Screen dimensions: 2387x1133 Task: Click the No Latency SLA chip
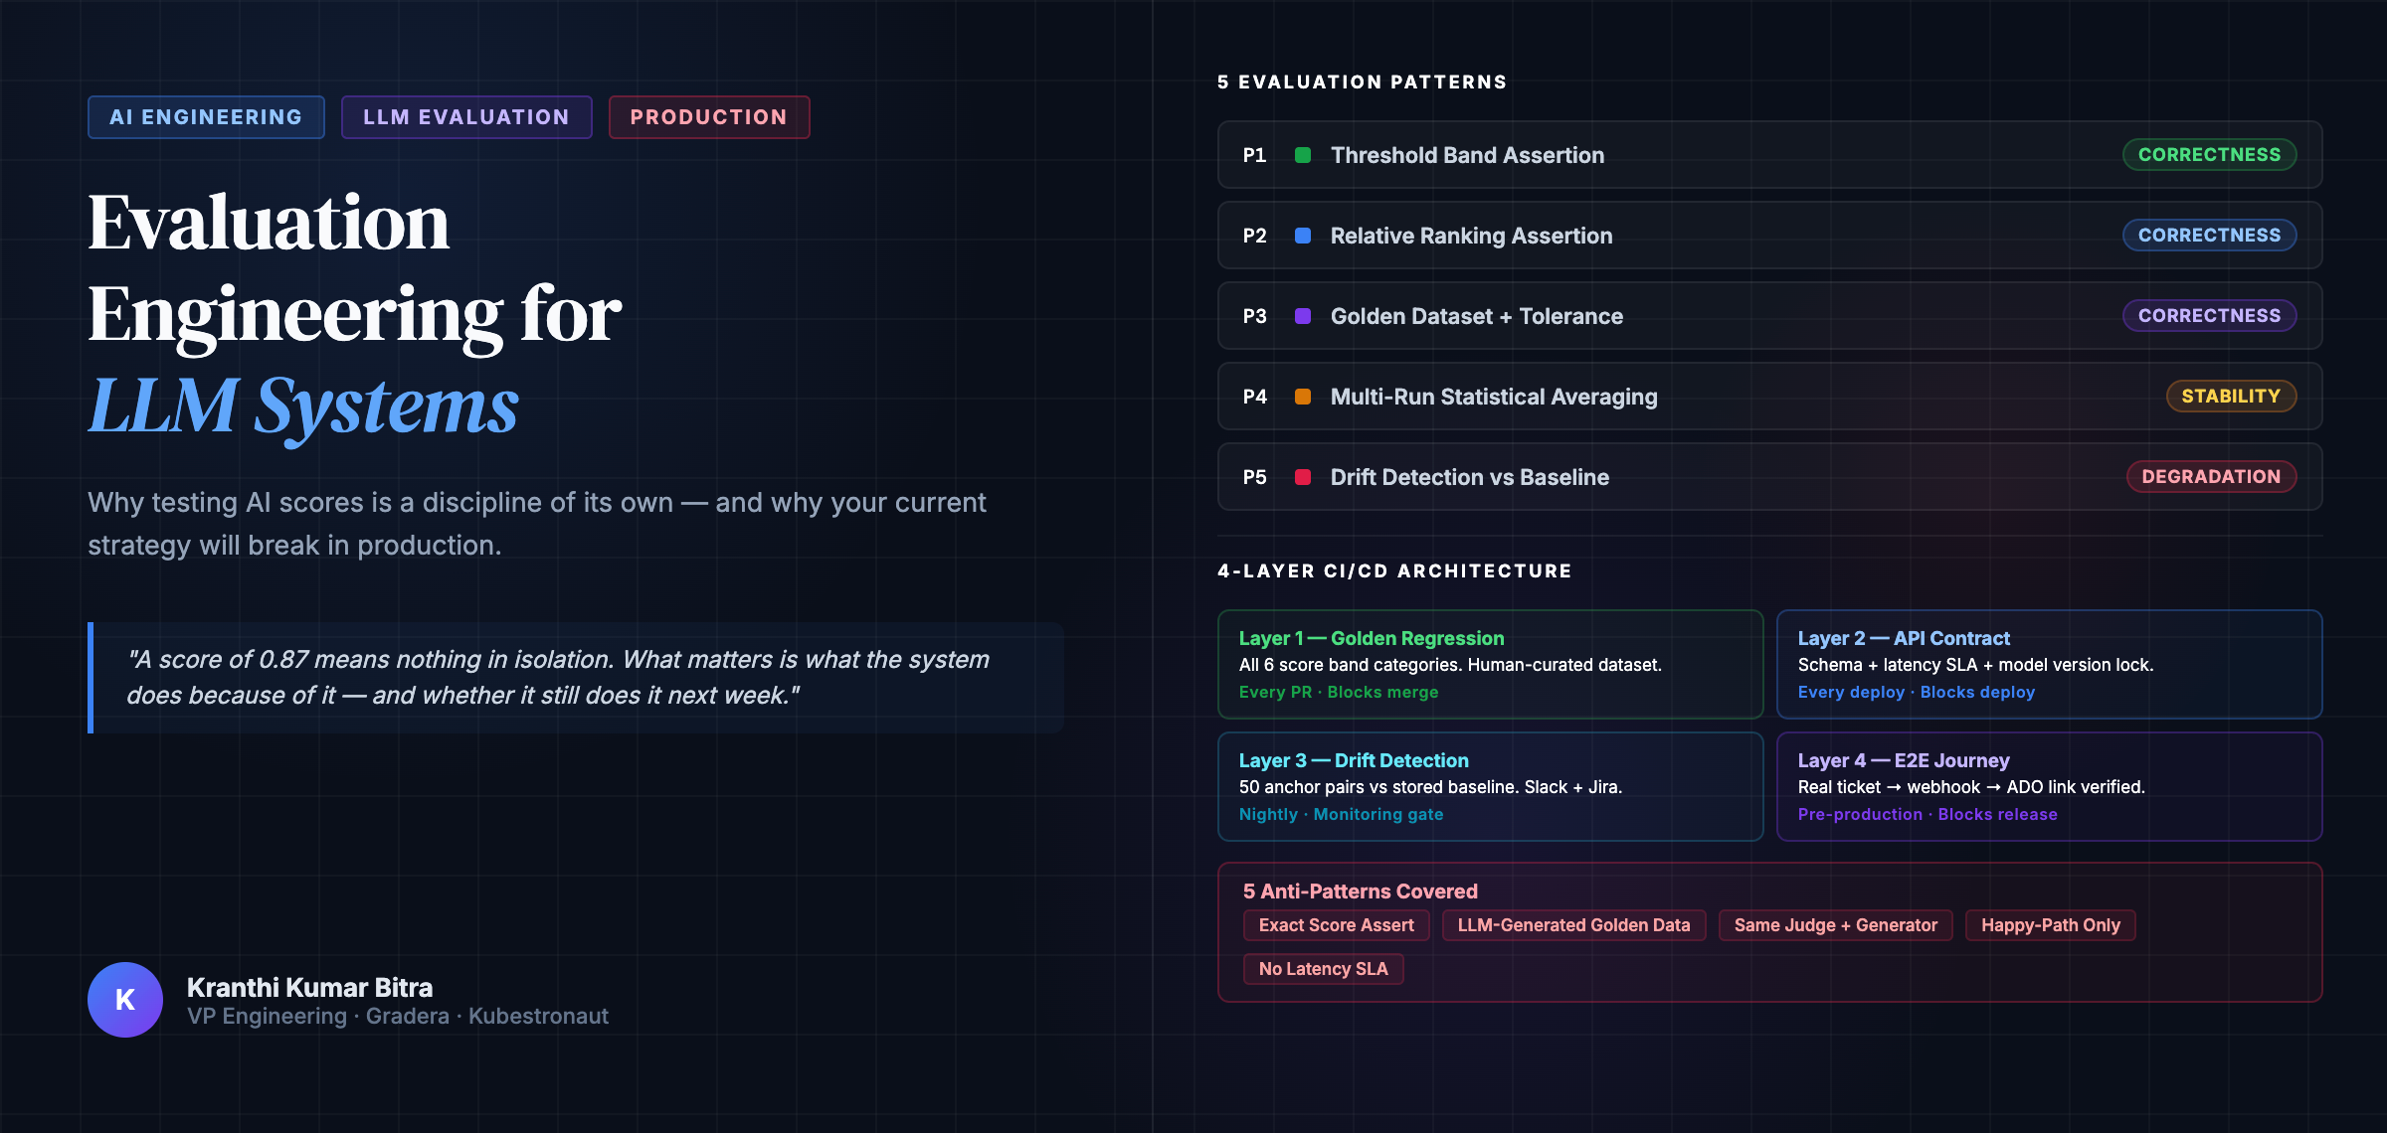[1323, 969]
